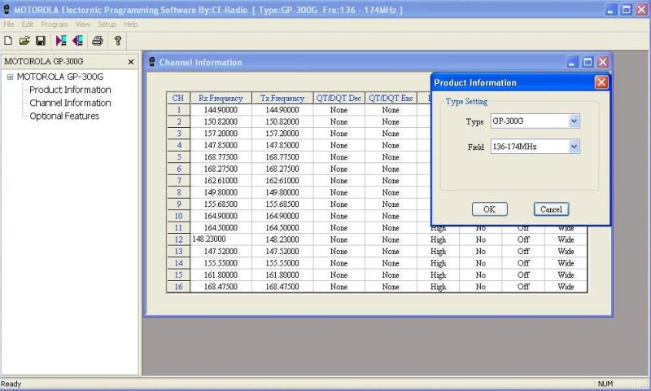The height and width of the screenshot is (391, 651).
Task: Click channel 16 Rx Frequency 168.47500
Action: point(221,287)
